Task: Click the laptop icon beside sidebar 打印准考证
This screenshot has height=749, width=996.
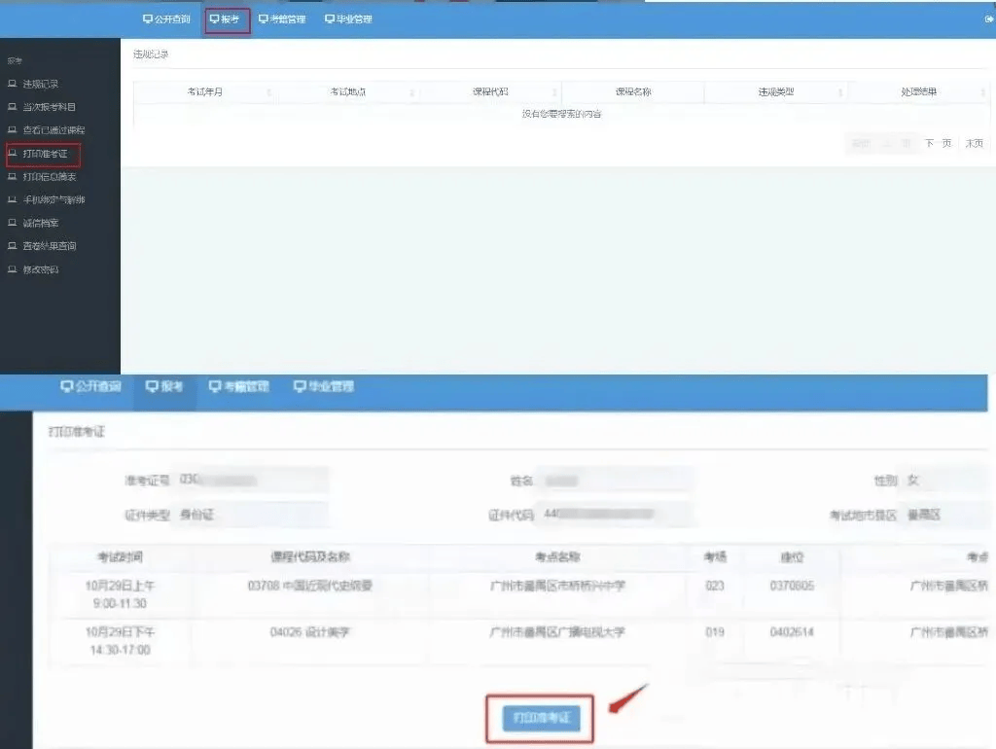Action: pos(12,153)
